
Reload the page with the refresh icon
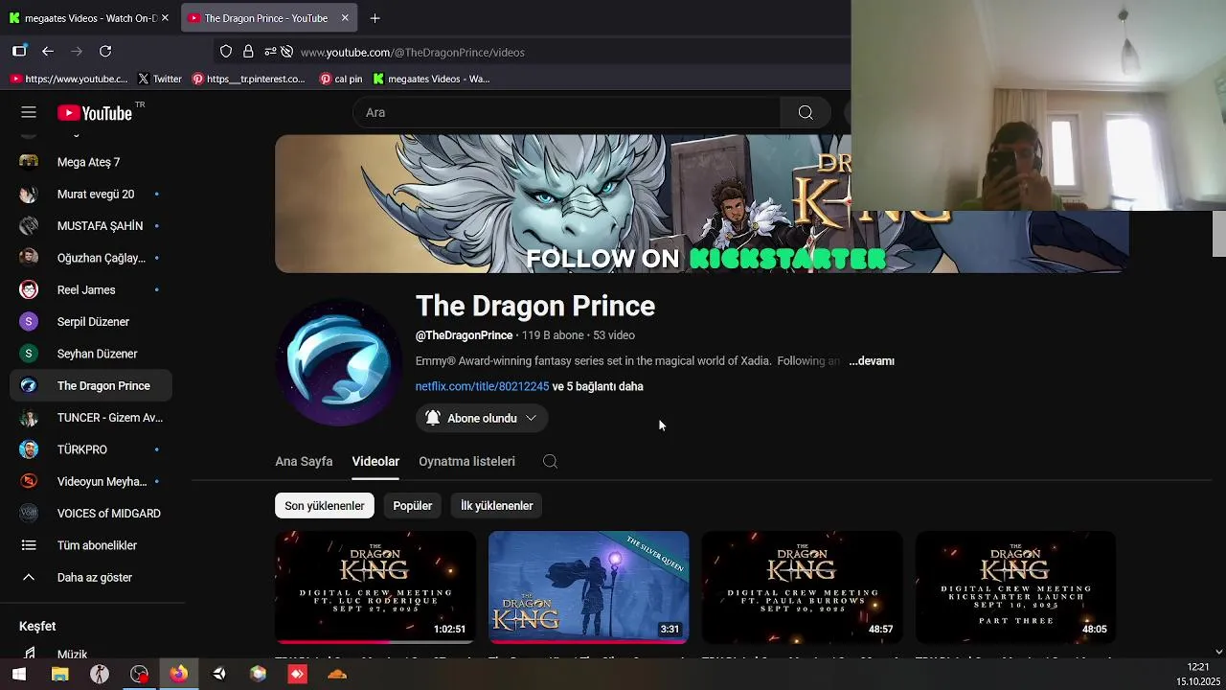click(x=105, y=51)
